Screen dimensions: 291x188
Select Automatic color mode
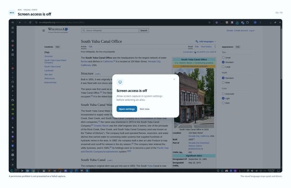223,94
